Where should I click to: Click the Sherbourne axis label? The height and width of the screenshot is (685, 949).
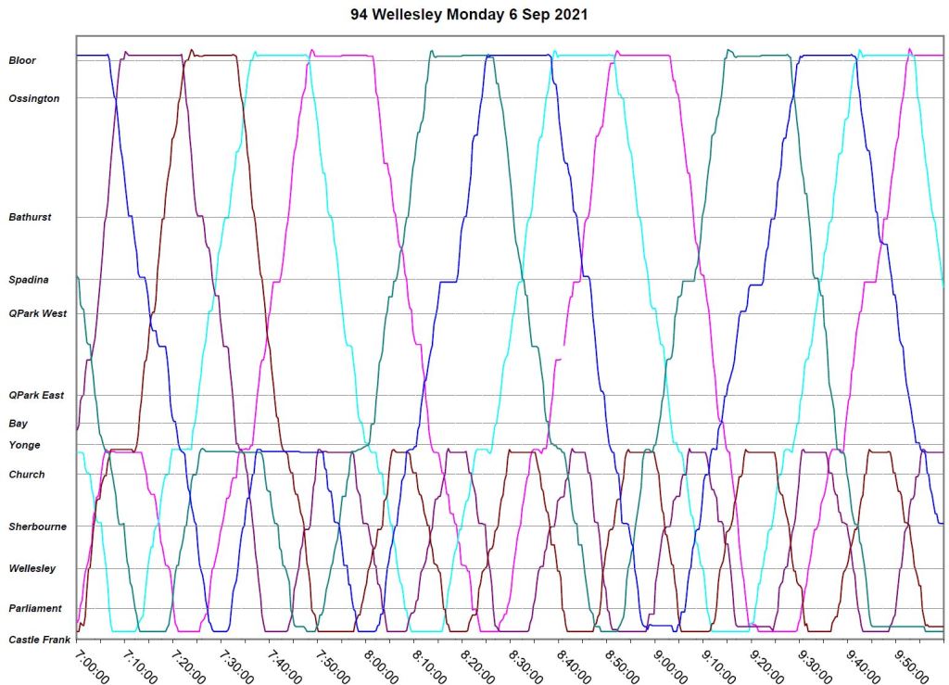[x=37, y=526]
